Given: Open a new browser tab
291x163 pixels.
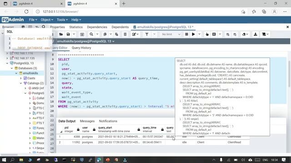Looking at the screenshot, I should 124,4.
